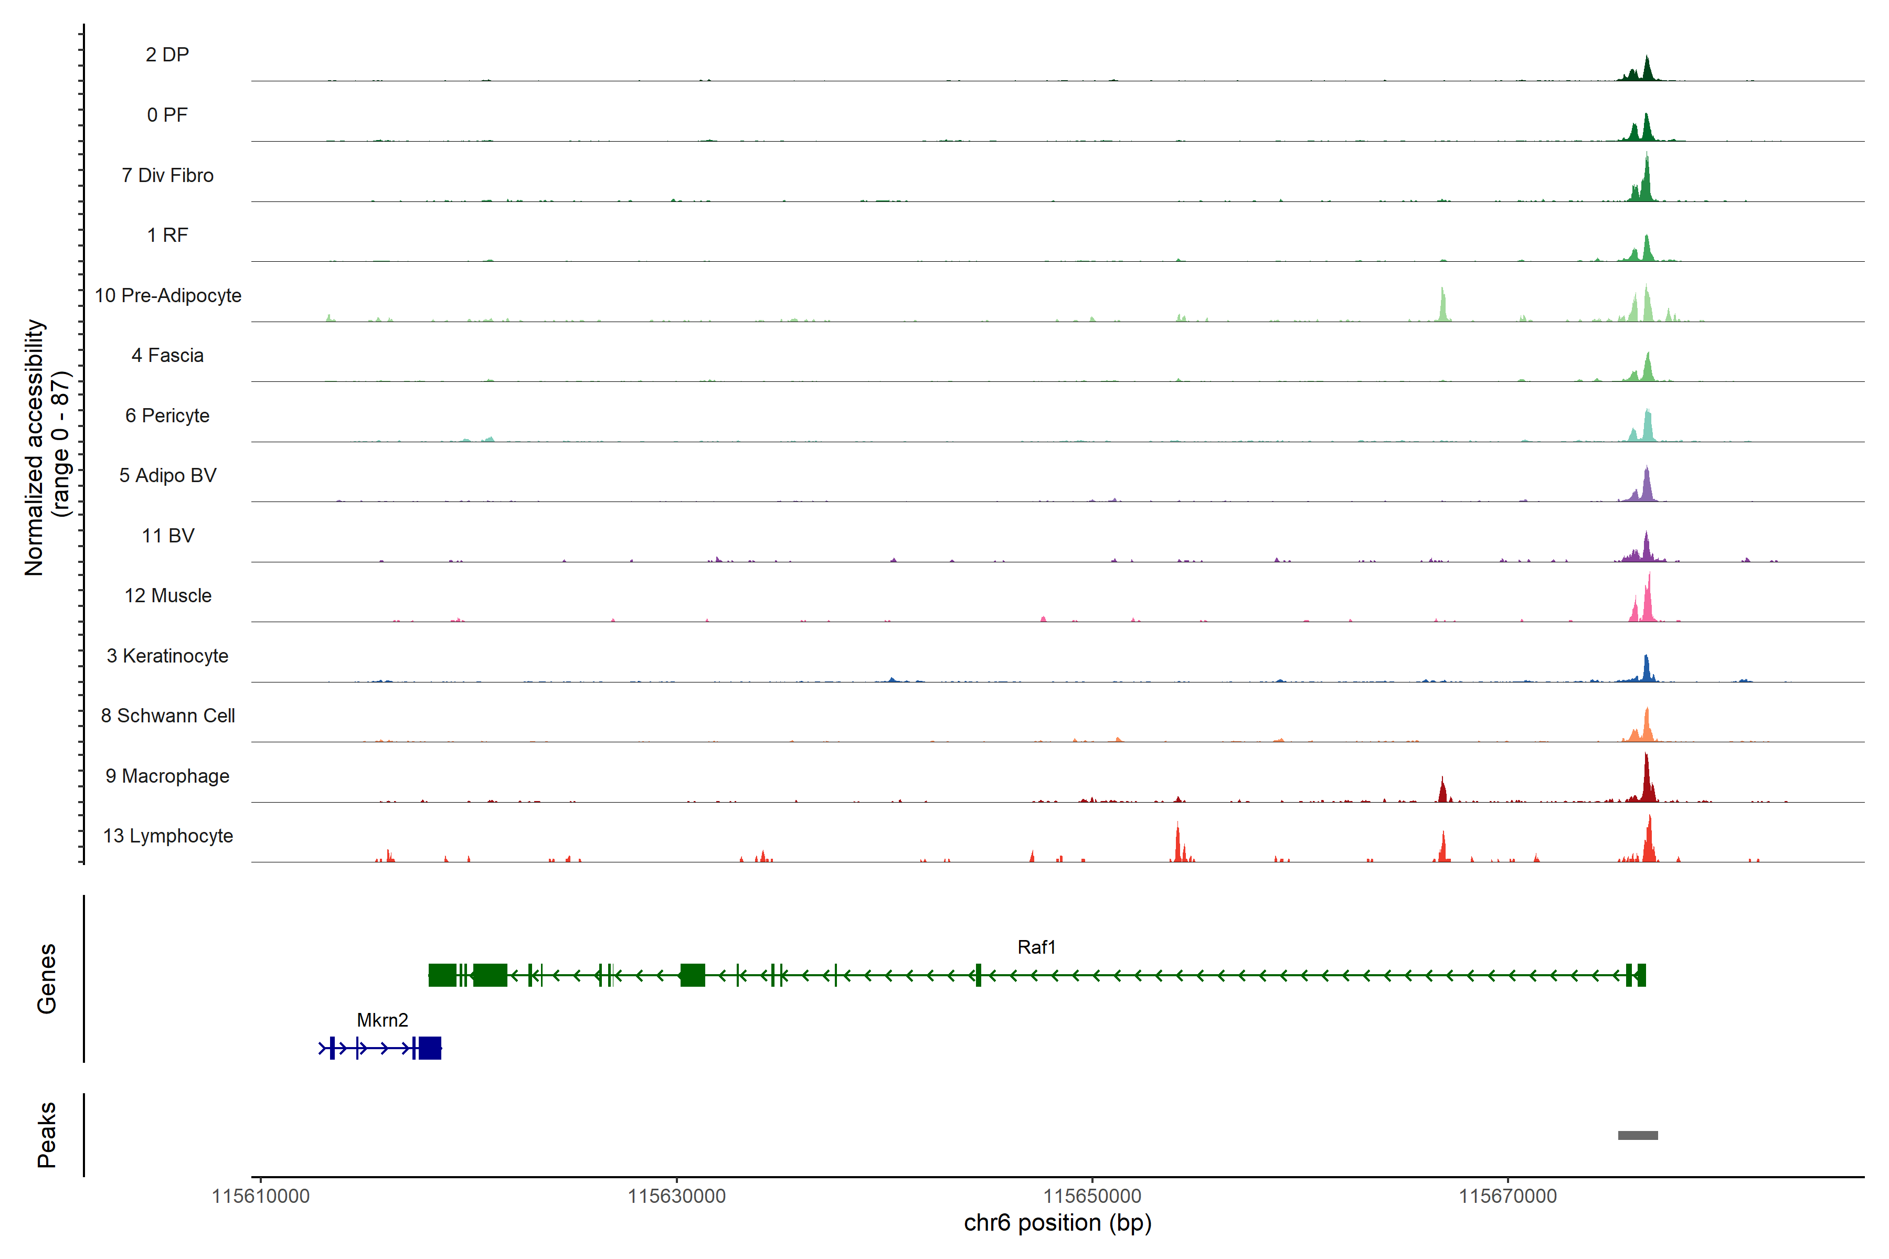Viewport: 1889px width, 1259px height.
Task: Click the large blue Mkrn2 exon block
Action: point(430,1048)
